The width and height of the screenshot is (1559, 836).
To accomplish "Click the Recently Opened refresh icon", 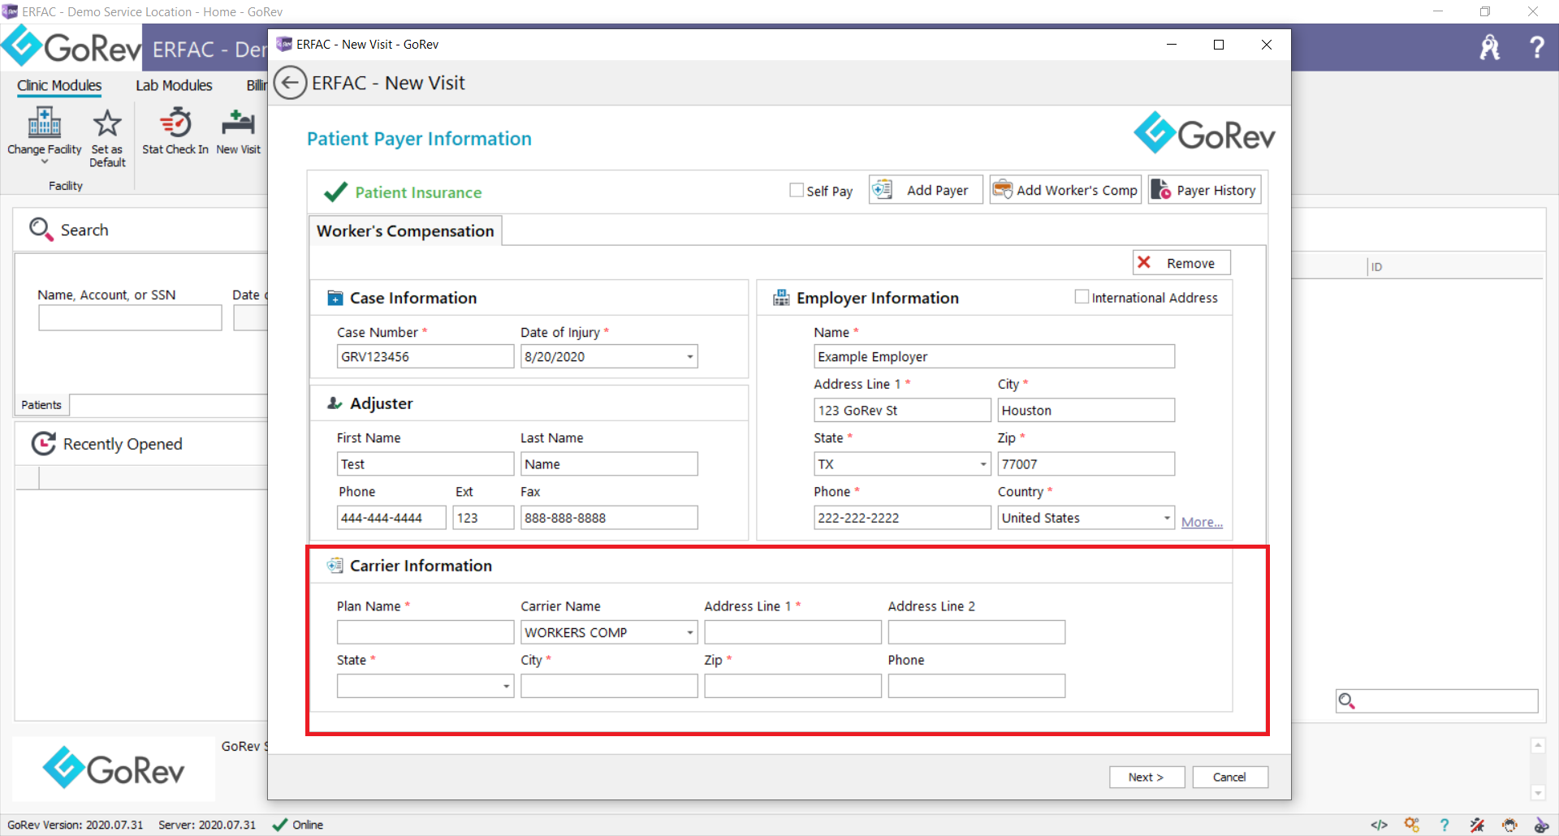I will [43, 443].
